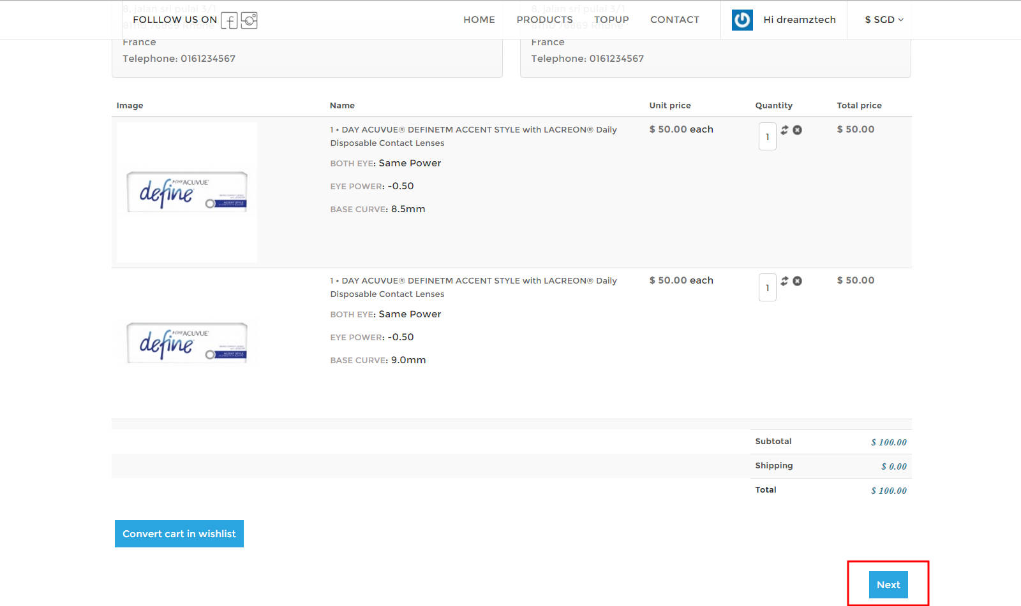This screenshot has height=606, width=1021.
Task: Open the TOPUP menu item
Action: [611, 20]
